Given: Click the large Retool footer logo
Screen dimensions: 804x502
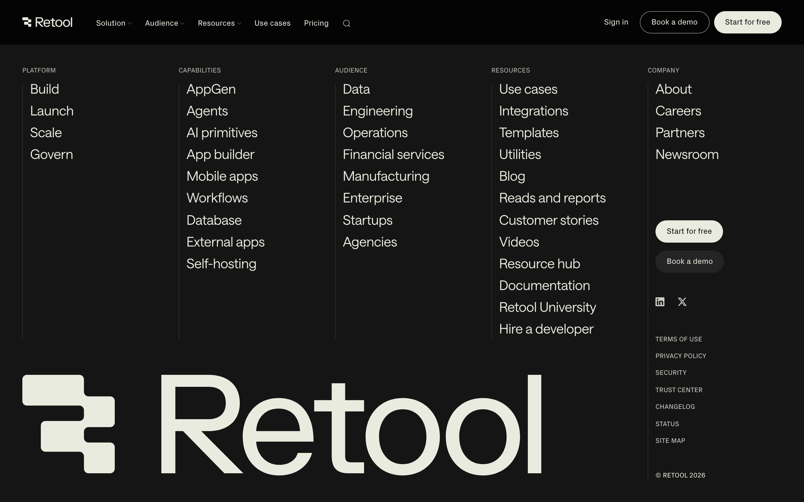Looking at the screenshot, I should [x=282, y=425].
